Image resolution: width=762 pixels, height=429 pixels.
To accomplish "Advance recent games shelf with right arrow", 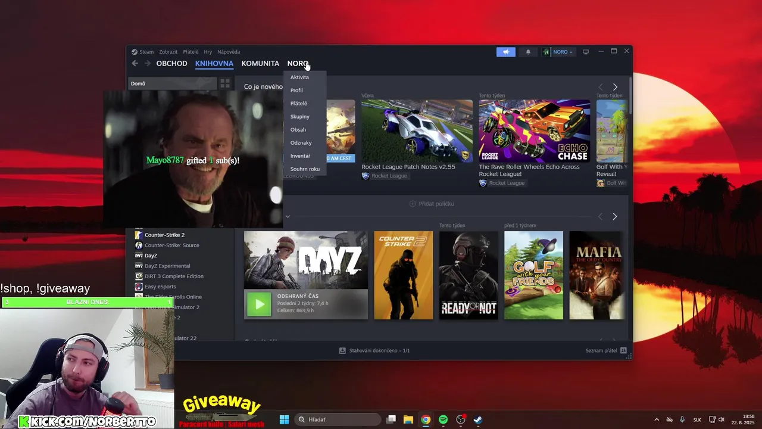I will tap(615, 216).
